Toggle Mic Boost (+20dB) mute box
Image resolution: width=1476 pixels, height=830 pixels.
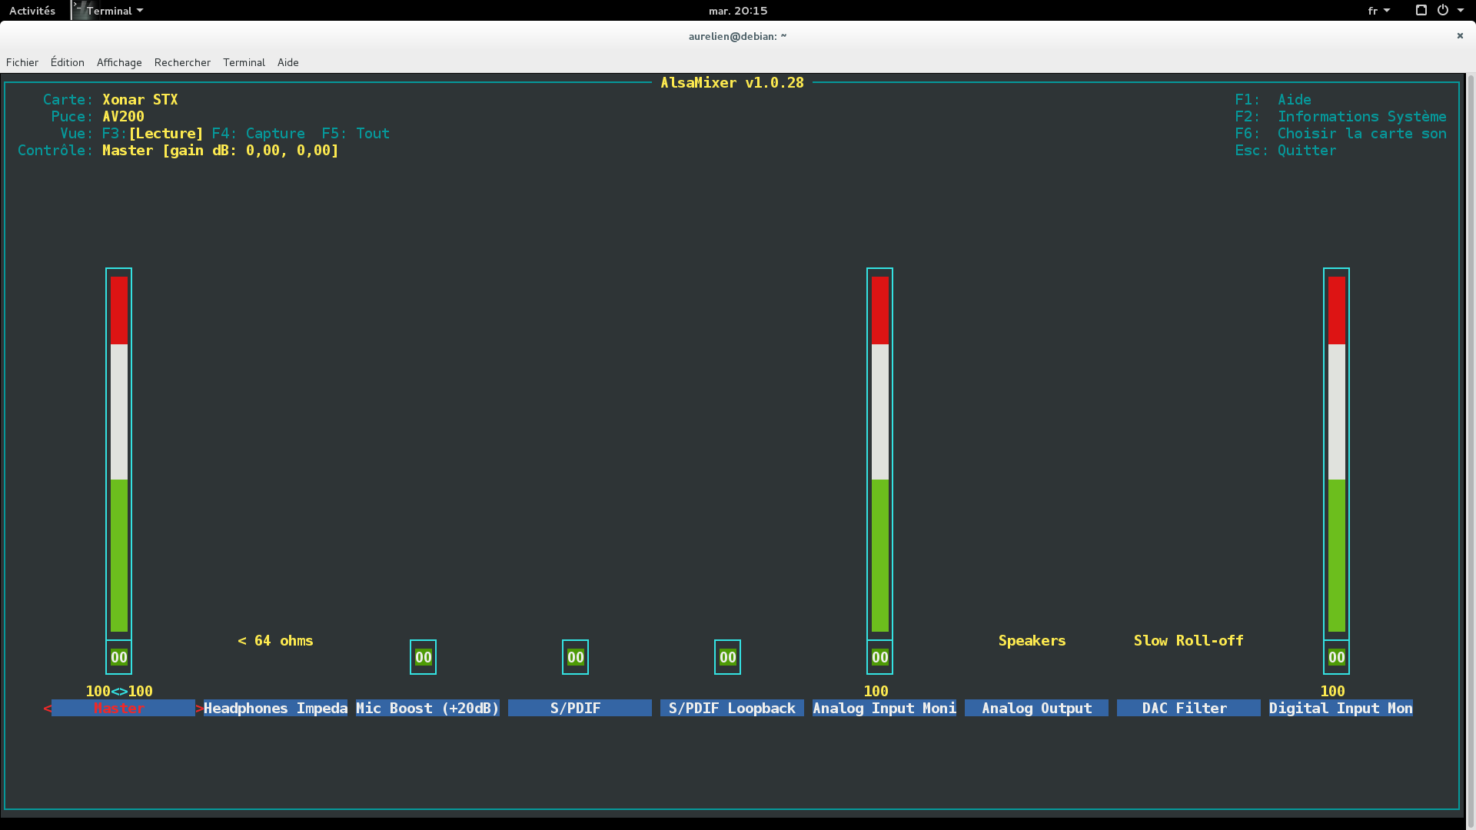[423, 657]
